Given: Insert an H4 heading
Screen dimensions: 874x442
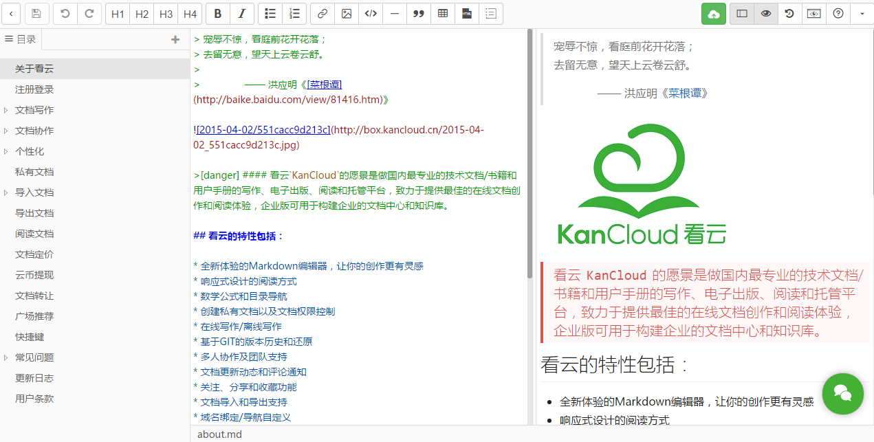Looking at the screenshot, I should 190,14.
